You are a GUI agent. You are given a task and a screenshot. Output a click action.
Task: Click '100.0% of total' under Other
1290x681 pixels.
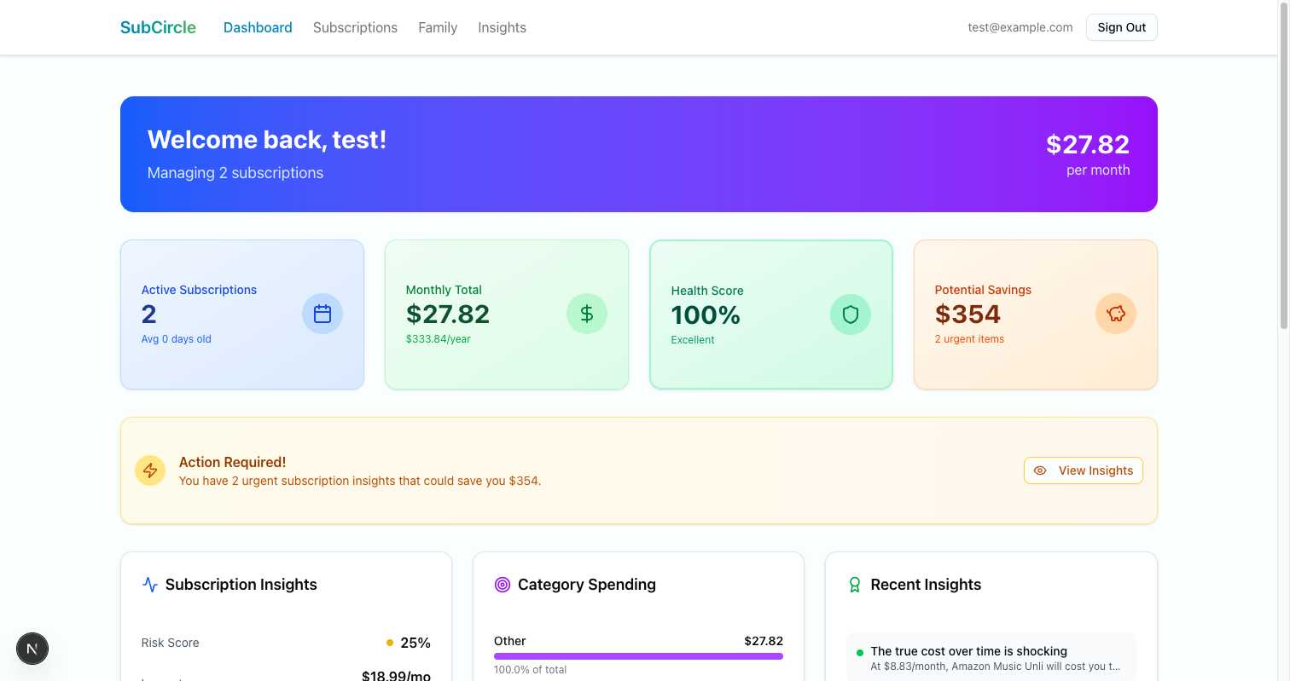pos(530,670)
